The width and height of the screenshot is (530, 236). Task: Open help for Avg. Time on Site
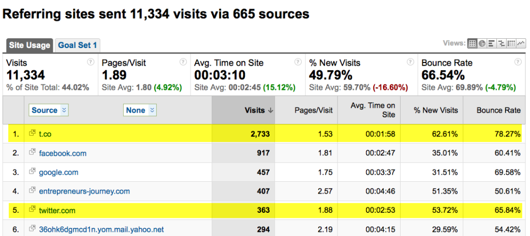point(298,62)
